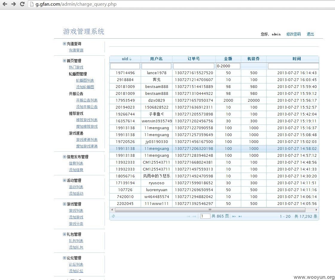Viewport: 335px width, 280px height.
Task: Go to previous page with pager icon
Action: tap(194, 217)
